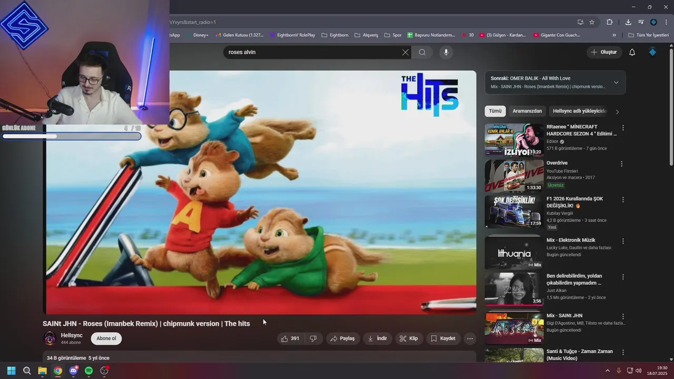Click the install app icon in address bar
The image size is (674, 379).
tap(580, 22)
